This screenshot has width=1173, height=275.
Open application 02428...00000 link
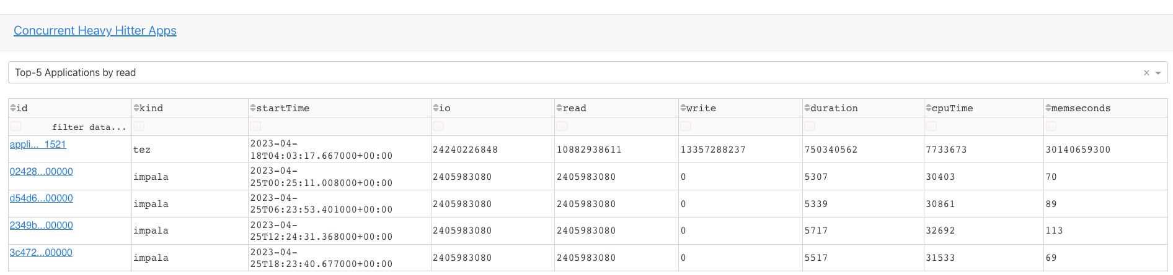click(x=41, y=172)
